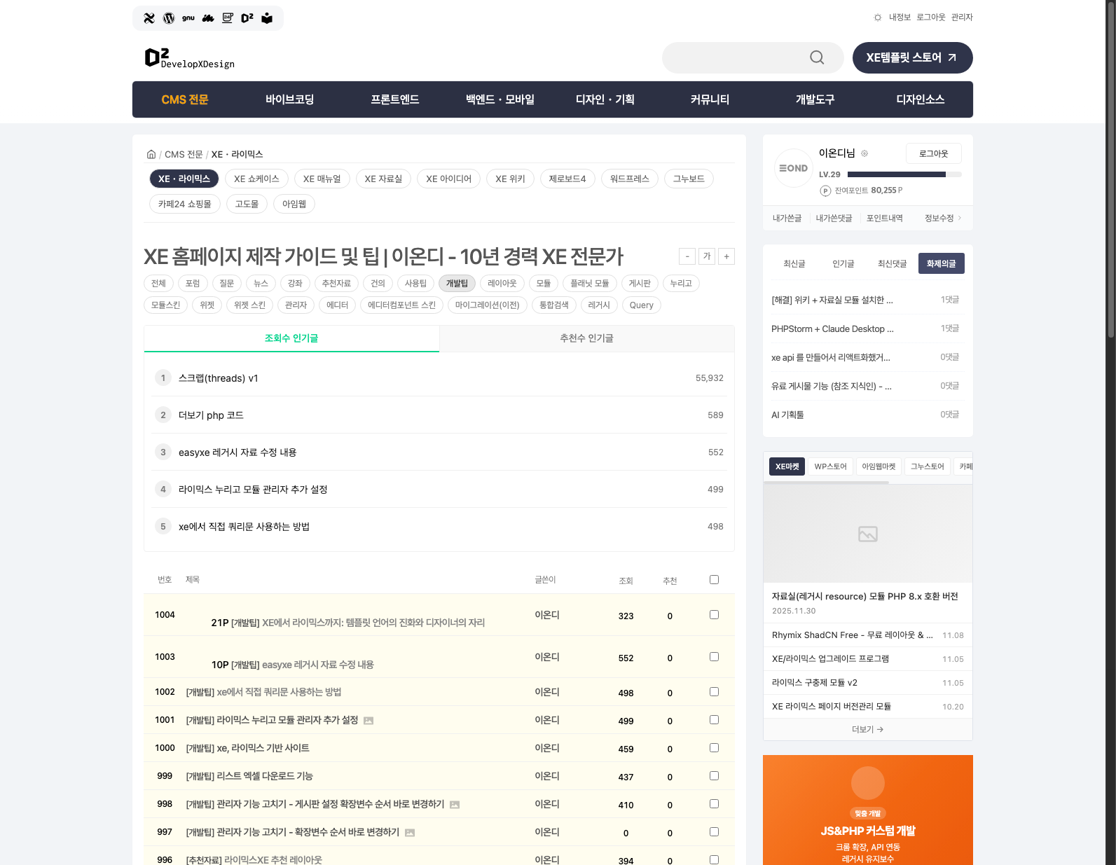Open the 개발도구 main menu

click(x=815, y=99)
